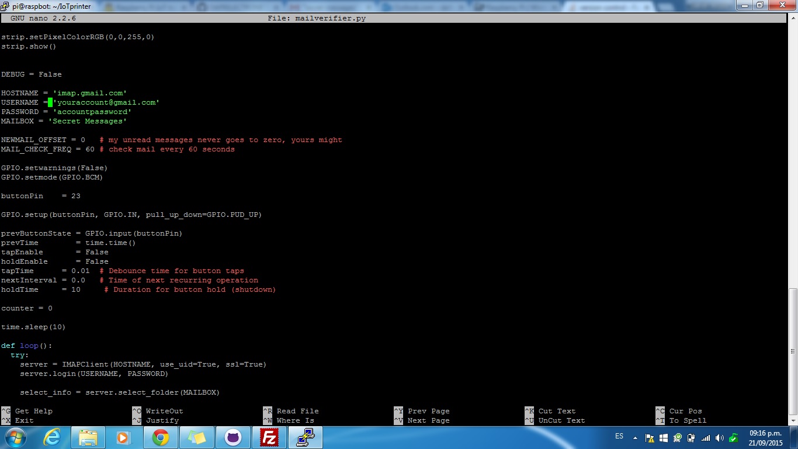The height and width of the screenshot is (449, 798).
Task: Open Windows Explorer from the taskbar
Action: 88,437
